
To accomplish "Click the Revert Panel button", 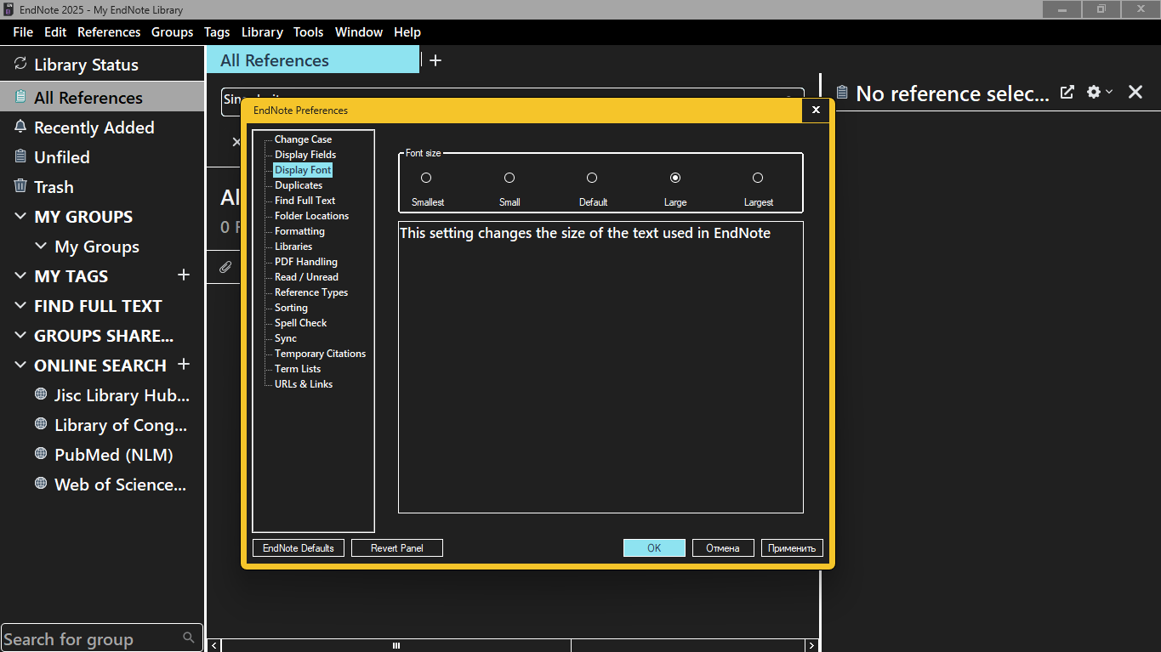I will [396, 548].
